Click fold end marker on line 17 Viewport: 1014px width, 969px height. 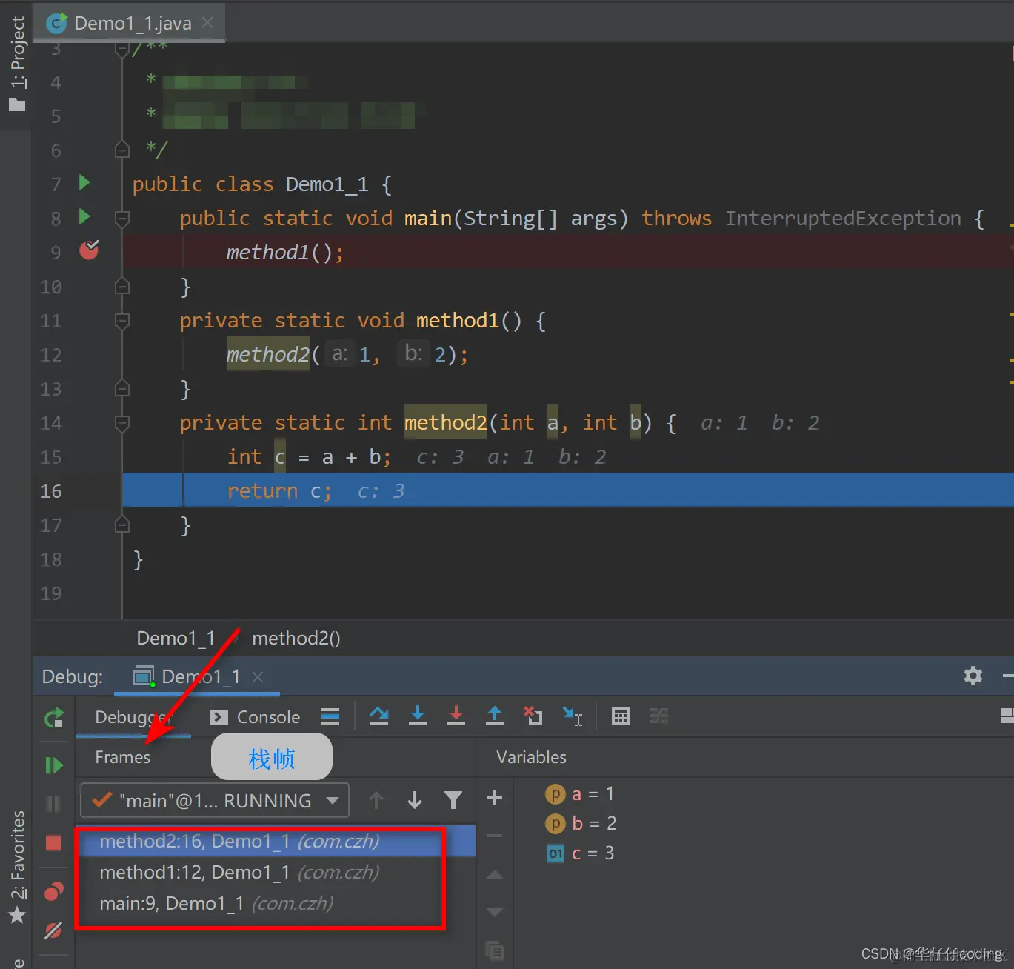tap(122, 525)
